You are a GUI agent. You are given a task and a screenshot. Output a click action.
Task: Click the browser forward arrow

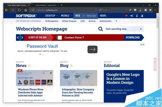point(12,10)
